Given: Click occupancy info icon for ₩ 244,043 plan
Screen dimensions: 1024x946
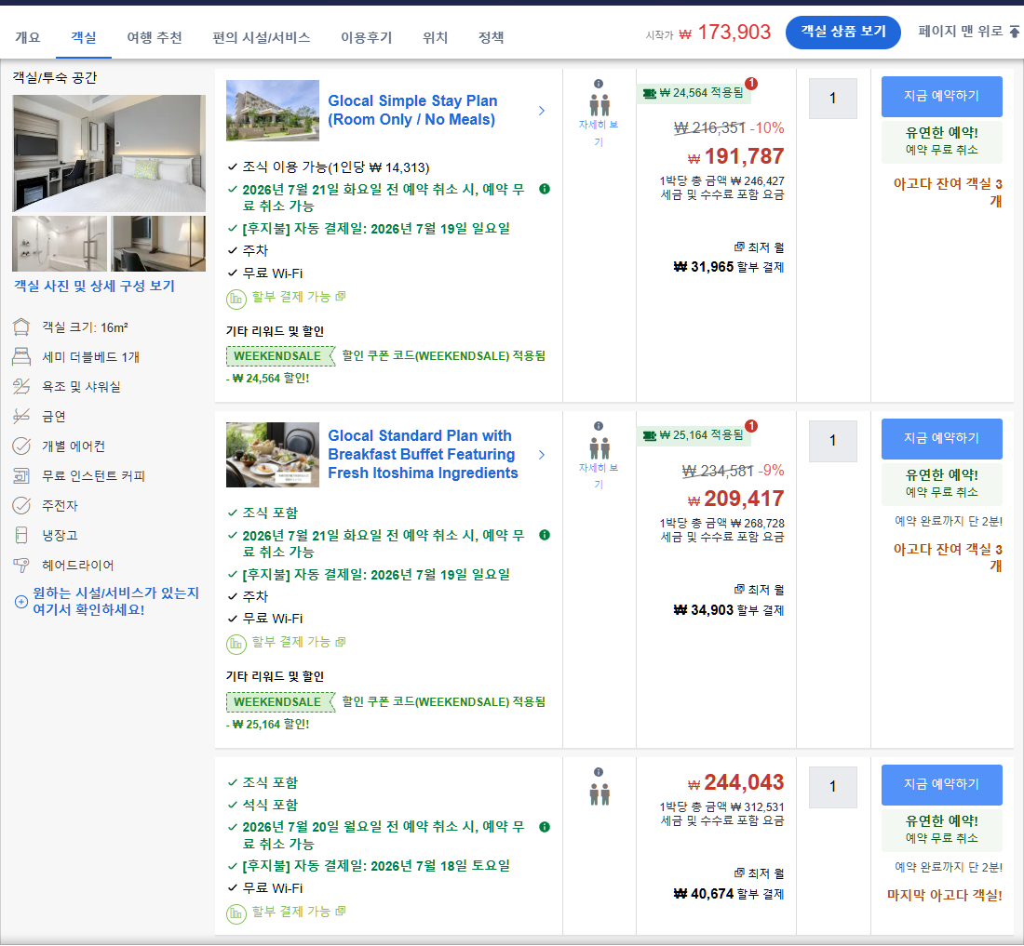Looking at the screenshot, I should 599,772.
